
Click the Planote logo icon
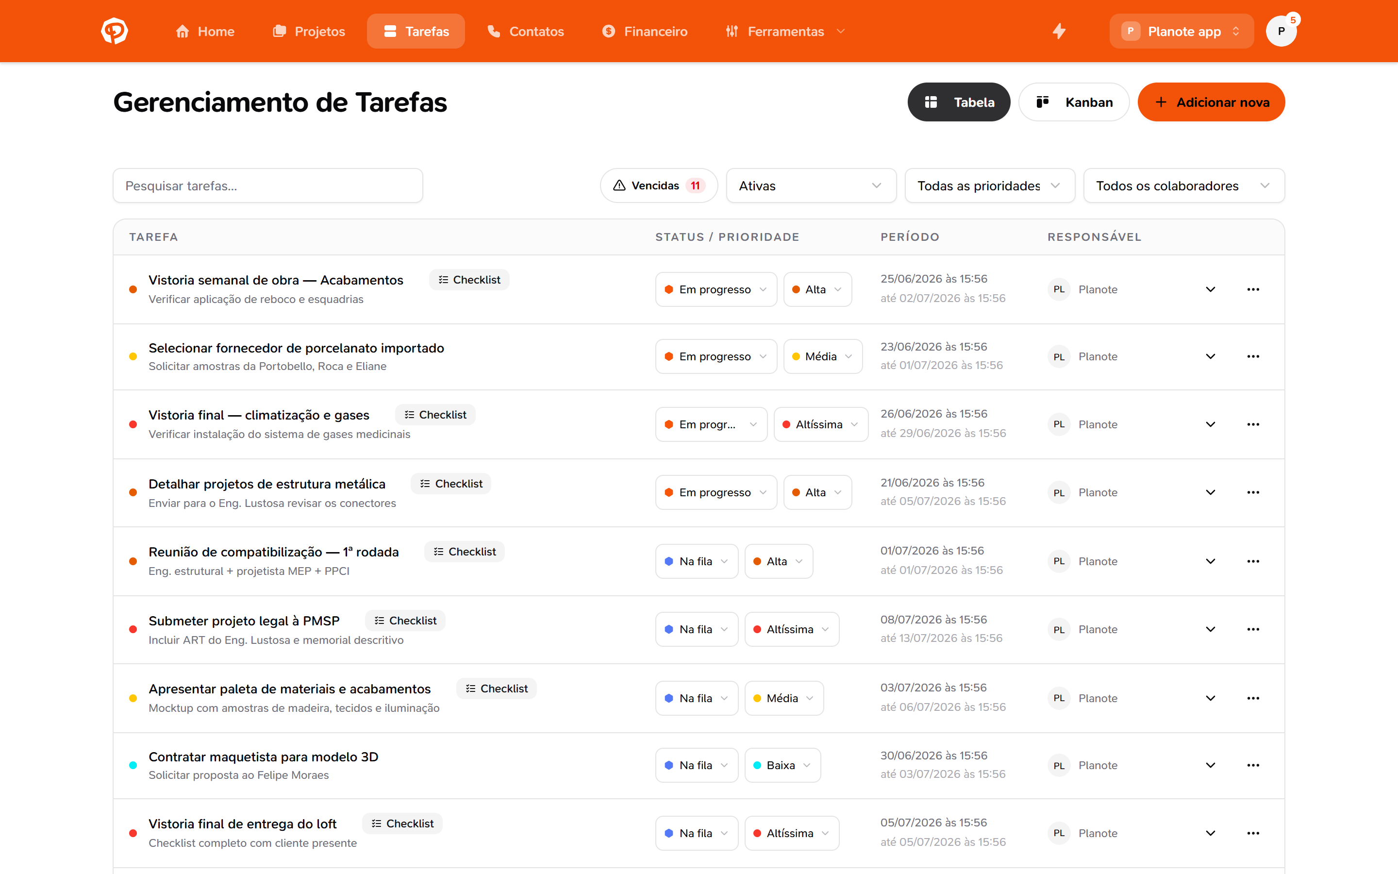pyautogui.click(x=115, y=31)
